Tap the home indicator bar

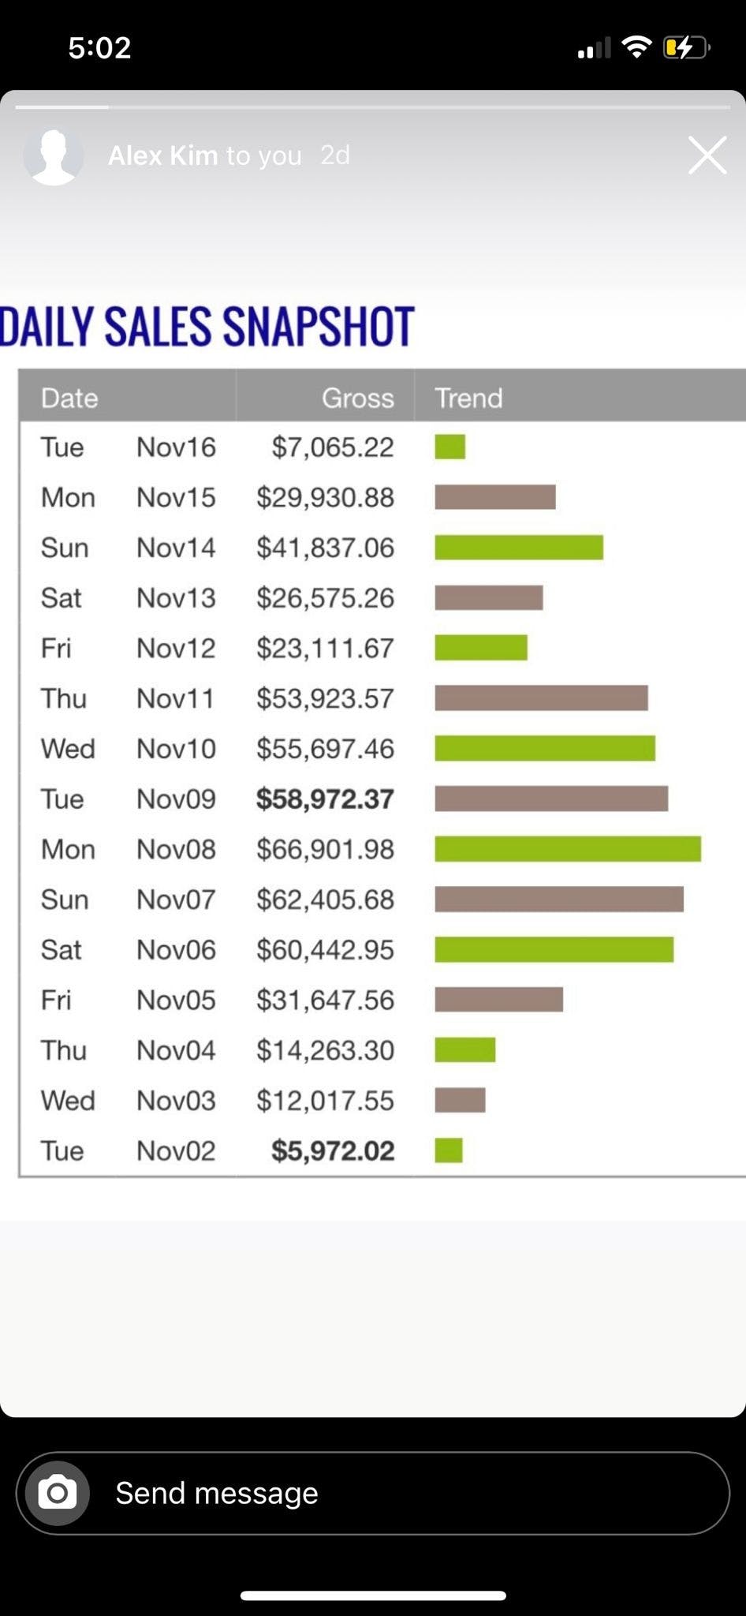(x=372, y=1595)
